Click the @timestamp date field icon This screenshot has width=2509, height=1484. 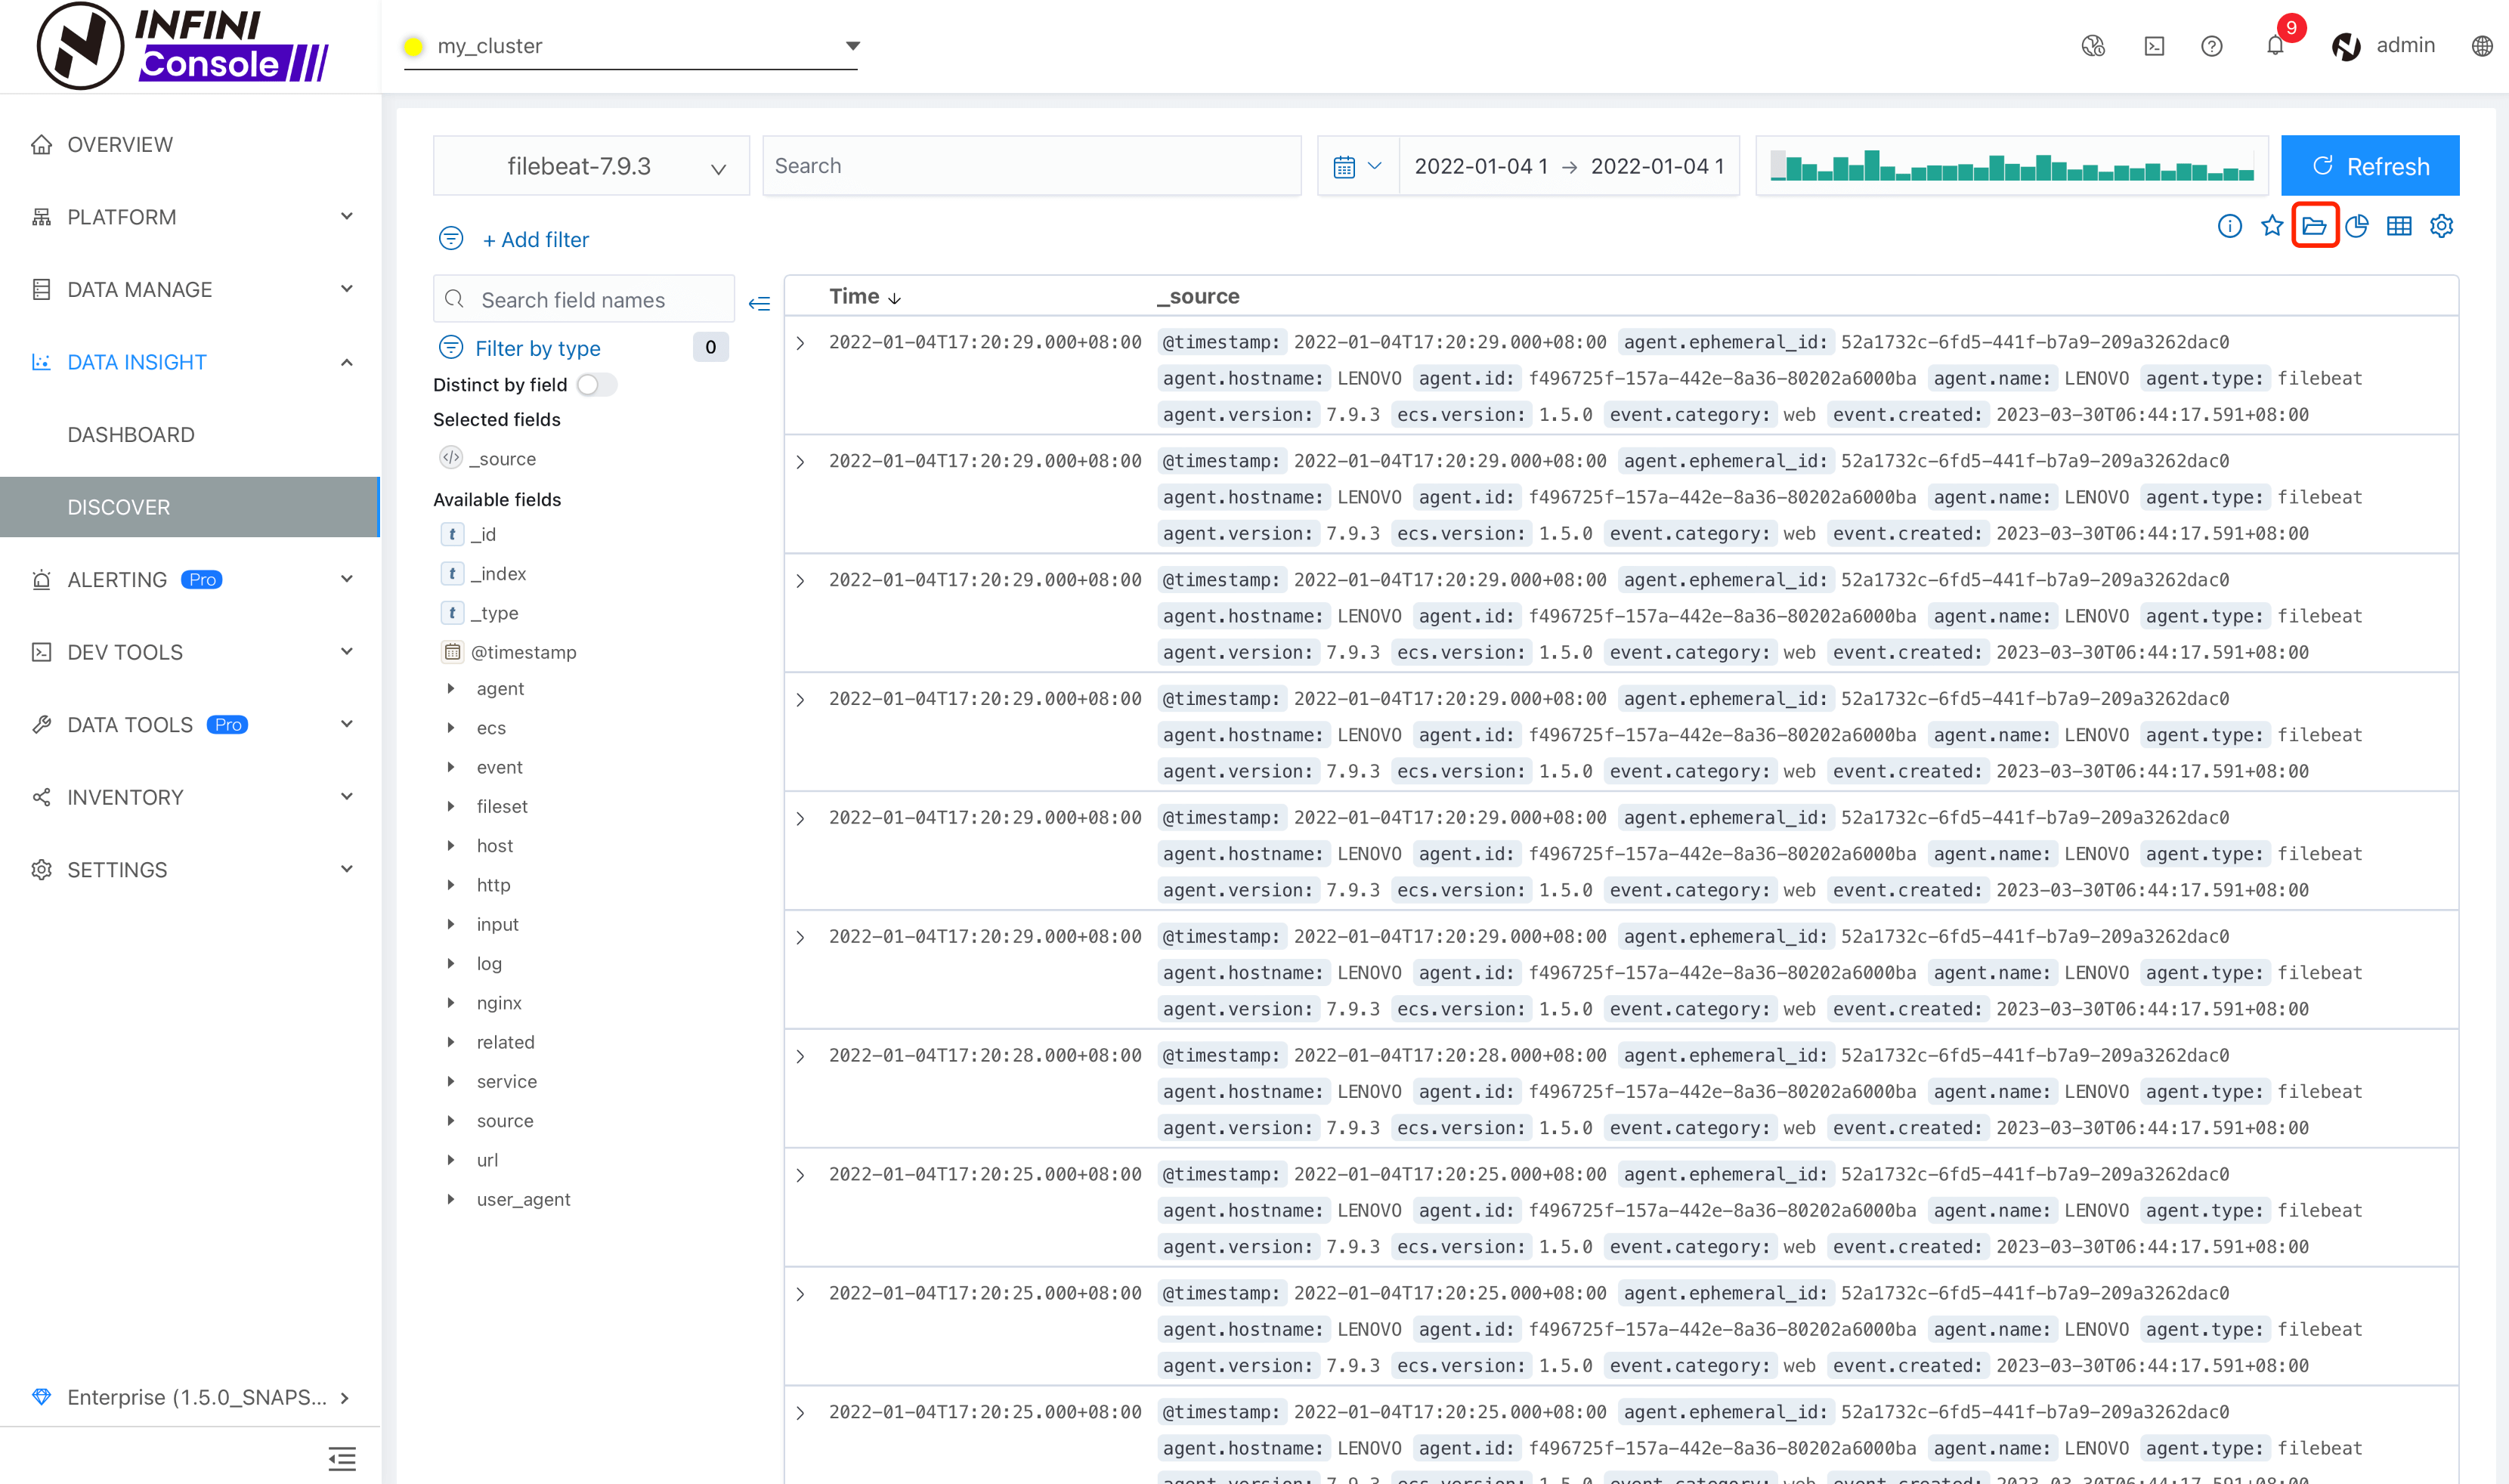(x=452, y=652)
